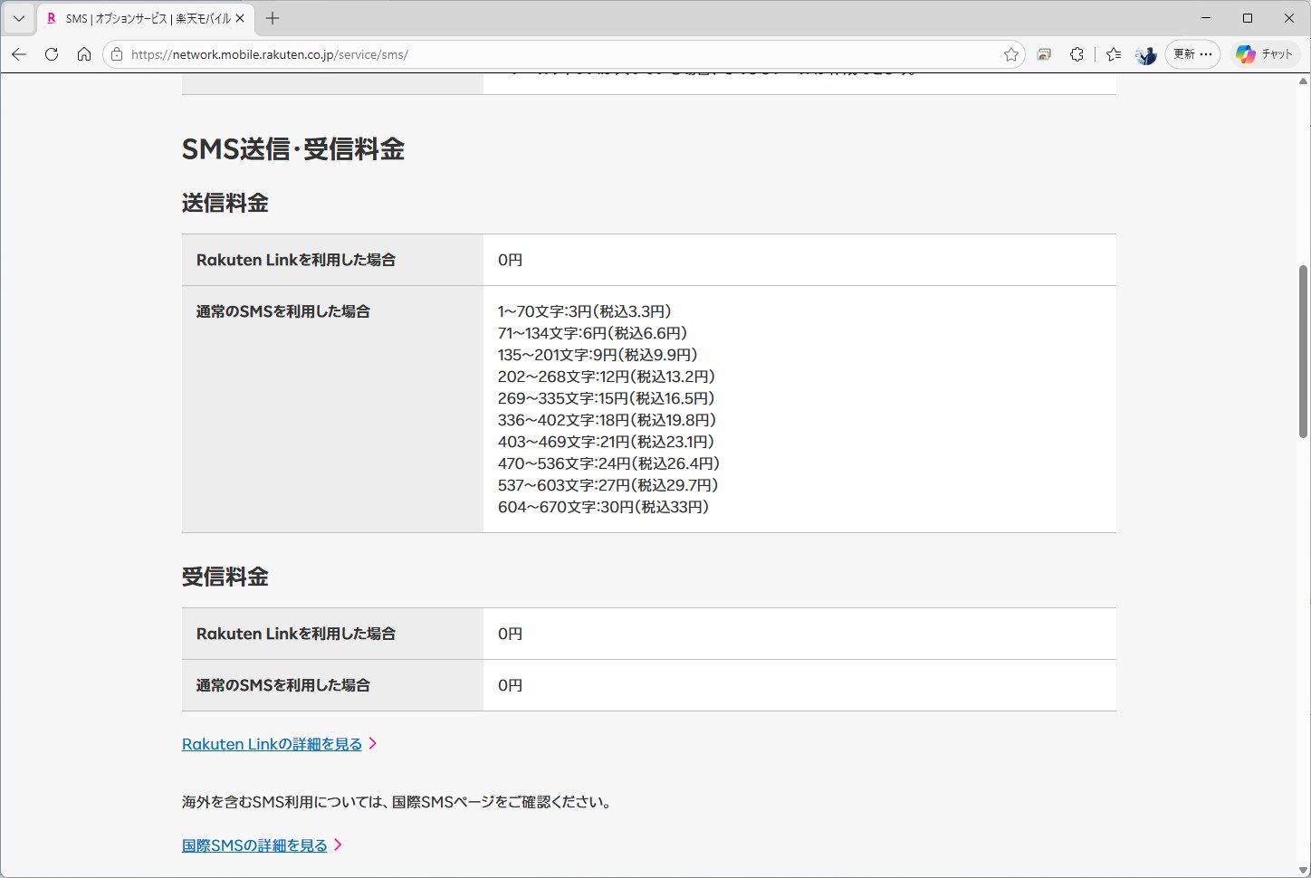Click 通常のSMSを利用した場合 in 送信料金 table
This screenshot has height=878, width=1311.
click(283, 311)
